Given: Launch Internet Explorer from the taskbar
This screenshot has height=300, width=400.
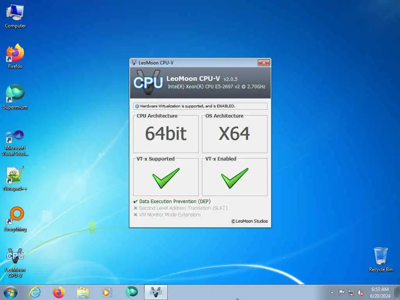Looking at the screenshot, I should (35, 292).
